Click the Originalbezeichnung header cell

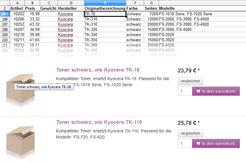105,8
